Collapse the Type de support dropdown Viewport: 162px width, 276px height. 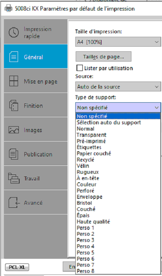coord(118,107)
